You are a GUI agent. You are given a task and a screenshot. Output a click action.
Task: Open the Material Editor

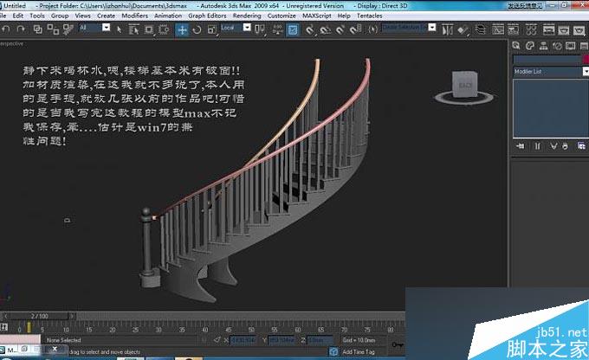(x=531, y=29)
